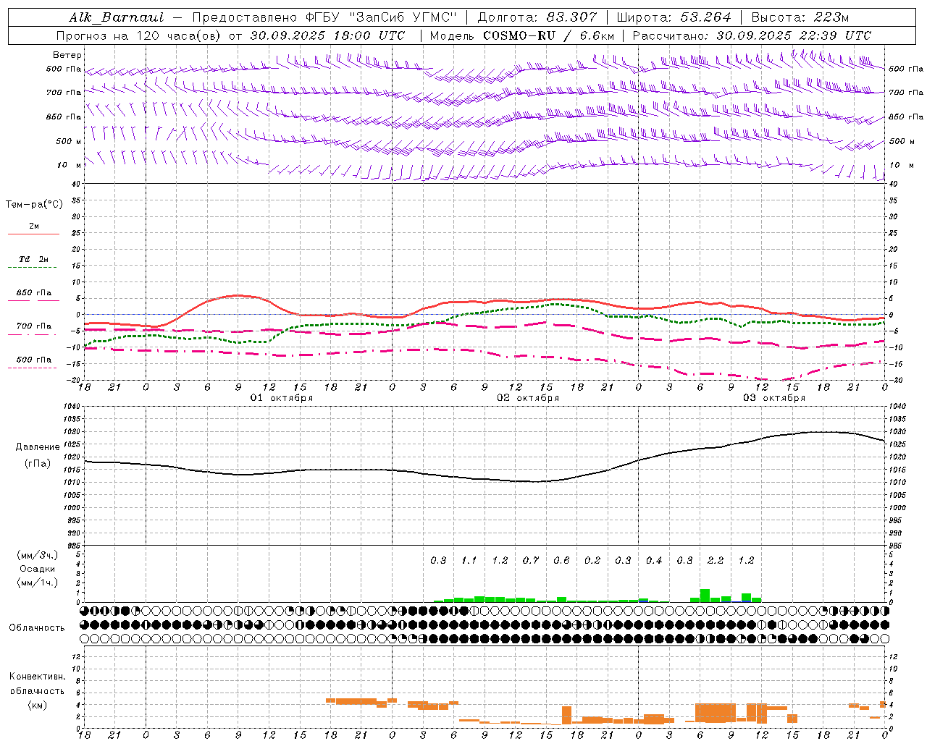Click the pressure unit label "(гПа)"
Image resolution: width=927 pixels, height=741 pixels.
pyautogui.click(x=38, y=463)
